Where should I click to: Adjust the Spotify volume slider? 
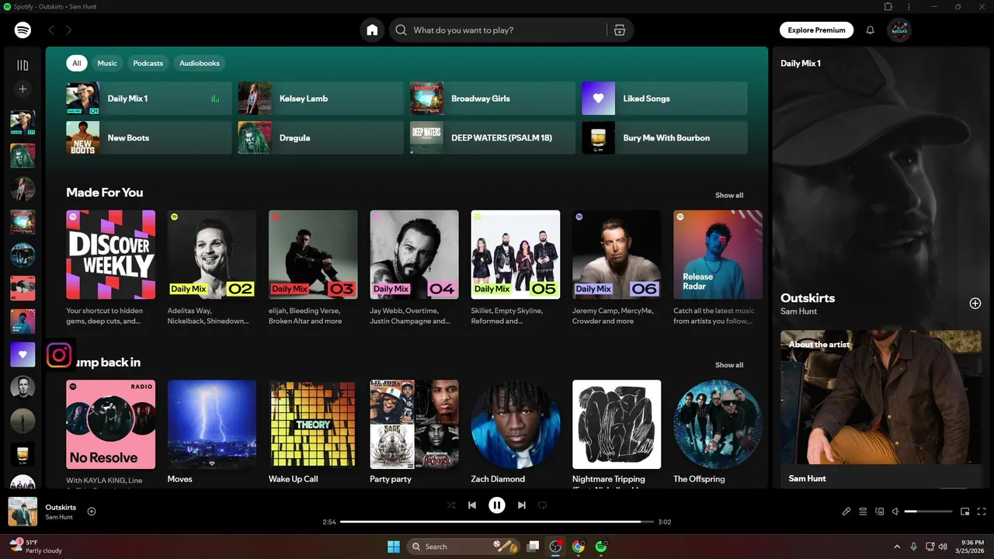tap(928, 512)
